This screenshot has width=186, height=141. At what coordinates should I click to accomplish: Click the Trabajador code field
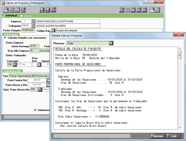(x=26, y=26)
